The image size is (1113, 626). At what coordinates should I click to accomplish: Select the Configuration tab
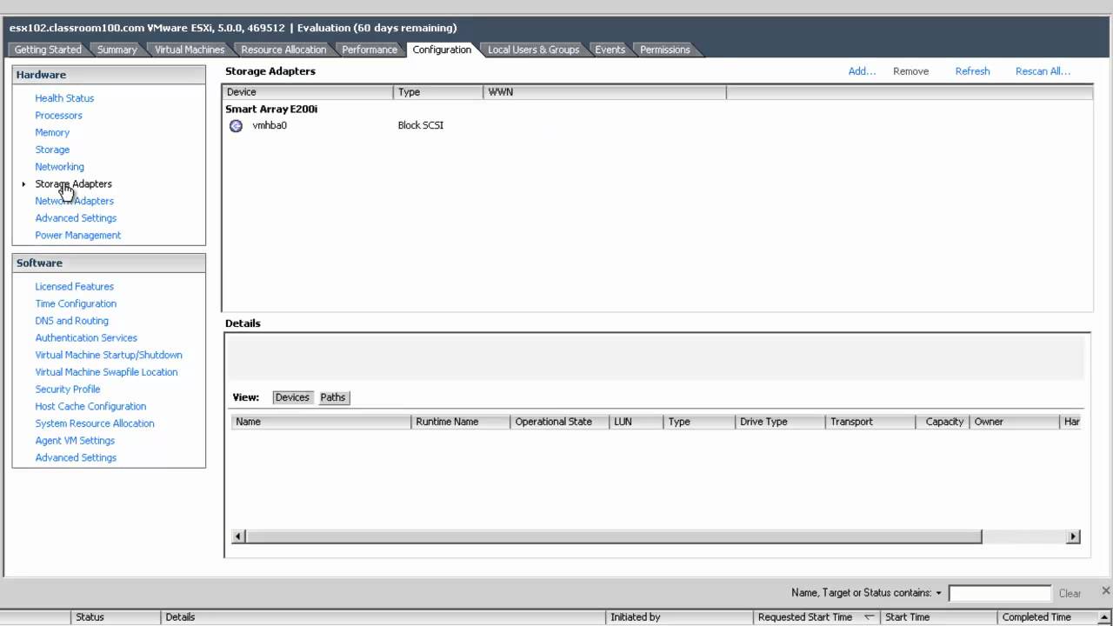pyautogui.click(x=442, y=50)
